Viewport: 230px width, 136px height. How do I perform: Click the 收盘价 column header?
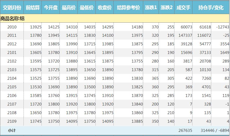point(105,8)
